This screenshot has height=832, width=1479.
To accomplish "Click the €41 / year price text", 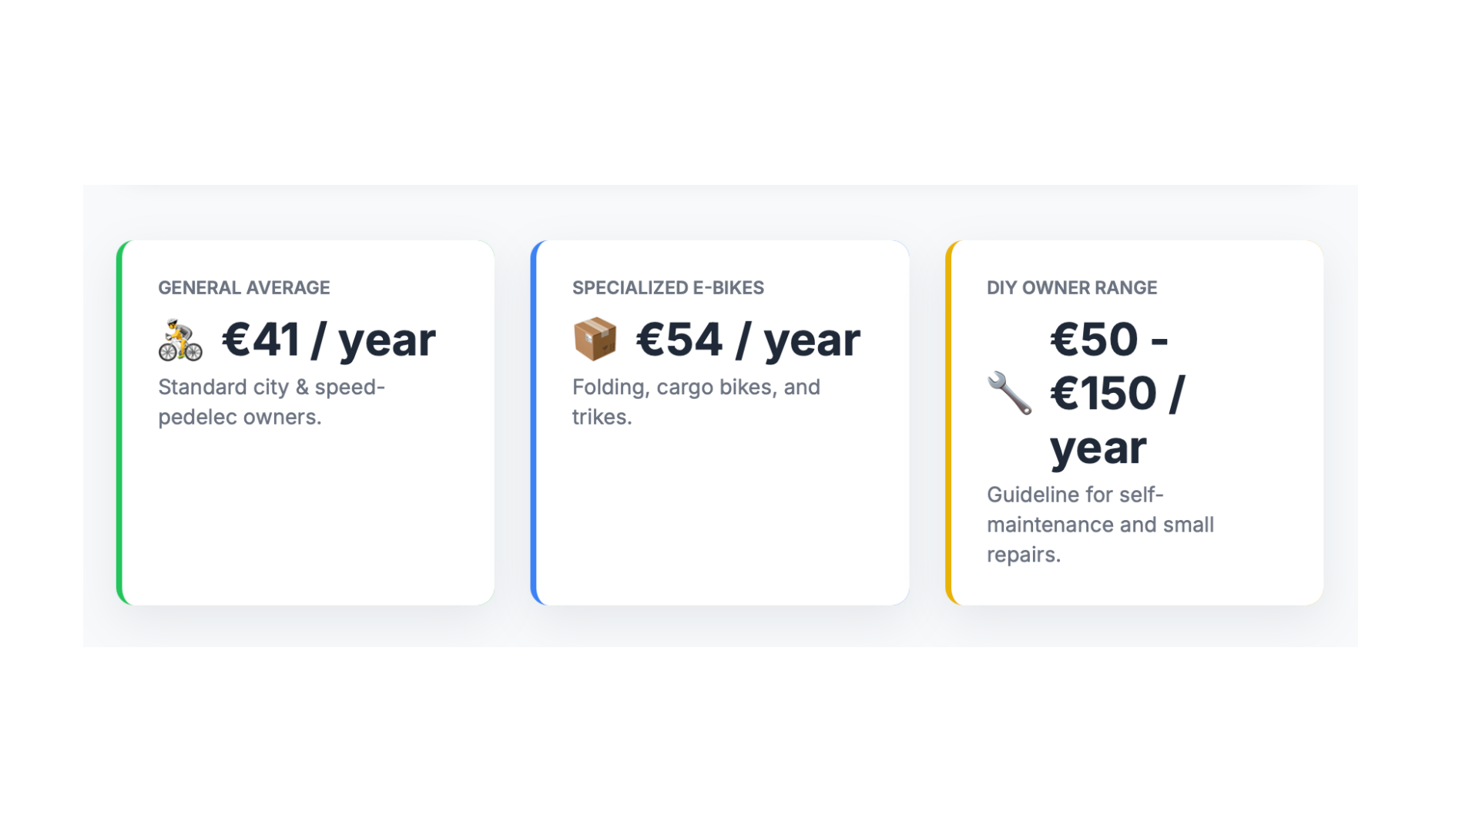I will pyautogui.click(x=328, y=340).
